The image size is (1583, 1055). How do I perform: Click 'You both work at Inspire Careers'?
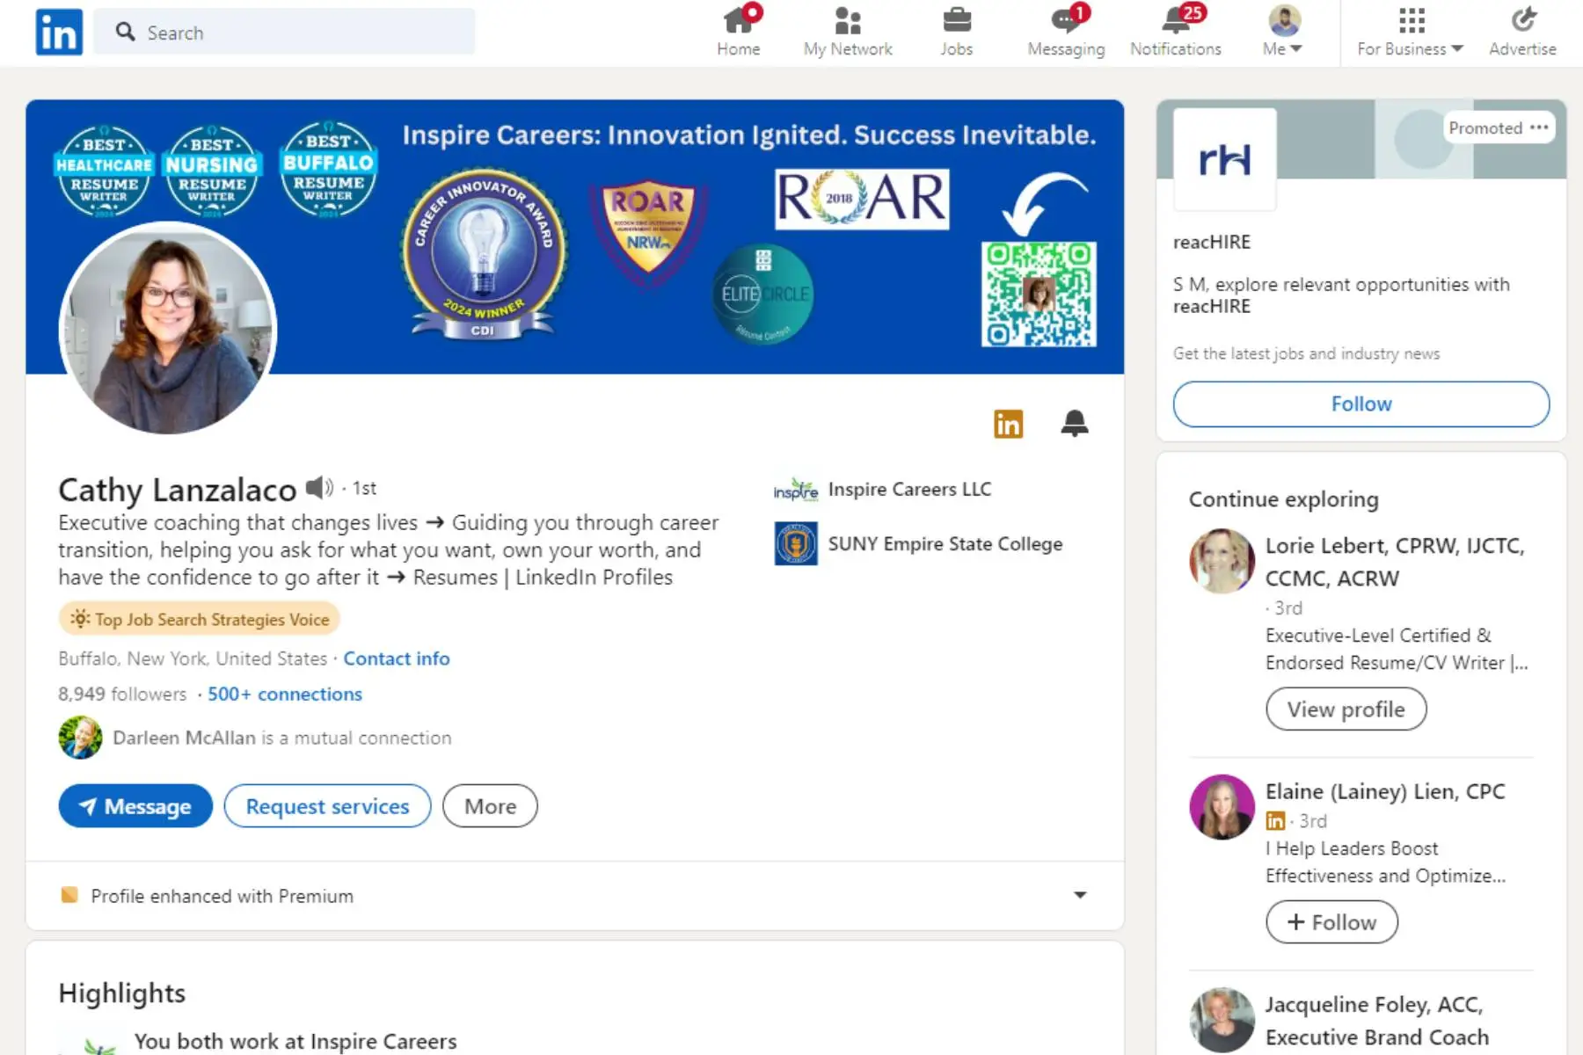pos(295,1041)
